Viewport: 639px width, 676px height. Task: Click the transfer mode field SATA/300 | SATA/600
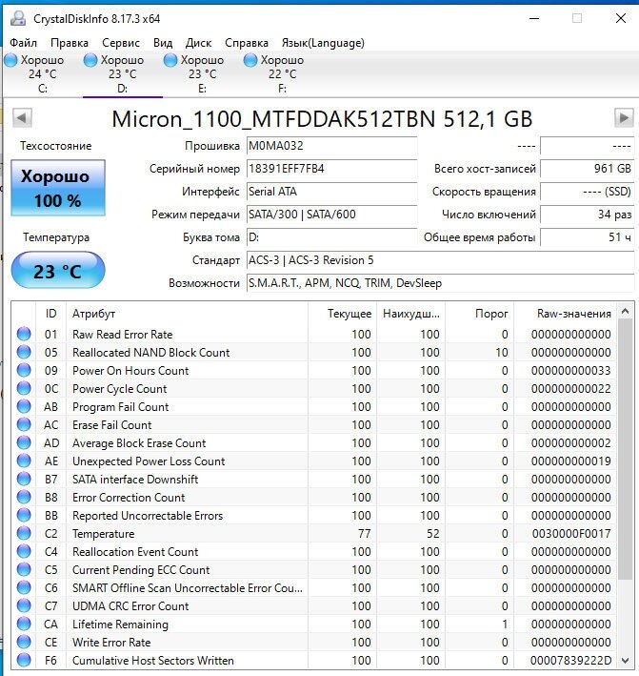point(331,215)
